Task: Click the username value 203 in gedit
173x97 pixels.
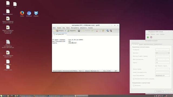Action: click(69, 41)
